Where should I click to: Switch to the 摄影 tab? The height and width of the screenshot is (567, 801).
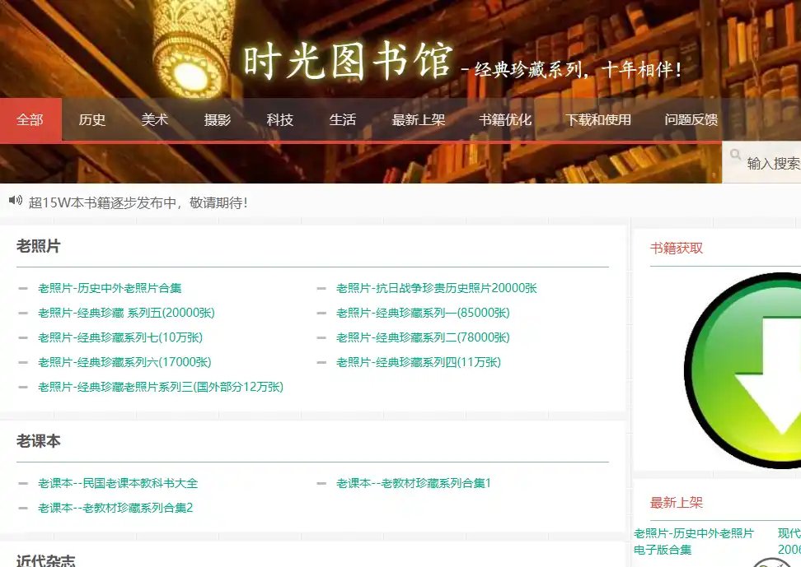[x=217, y=120]
